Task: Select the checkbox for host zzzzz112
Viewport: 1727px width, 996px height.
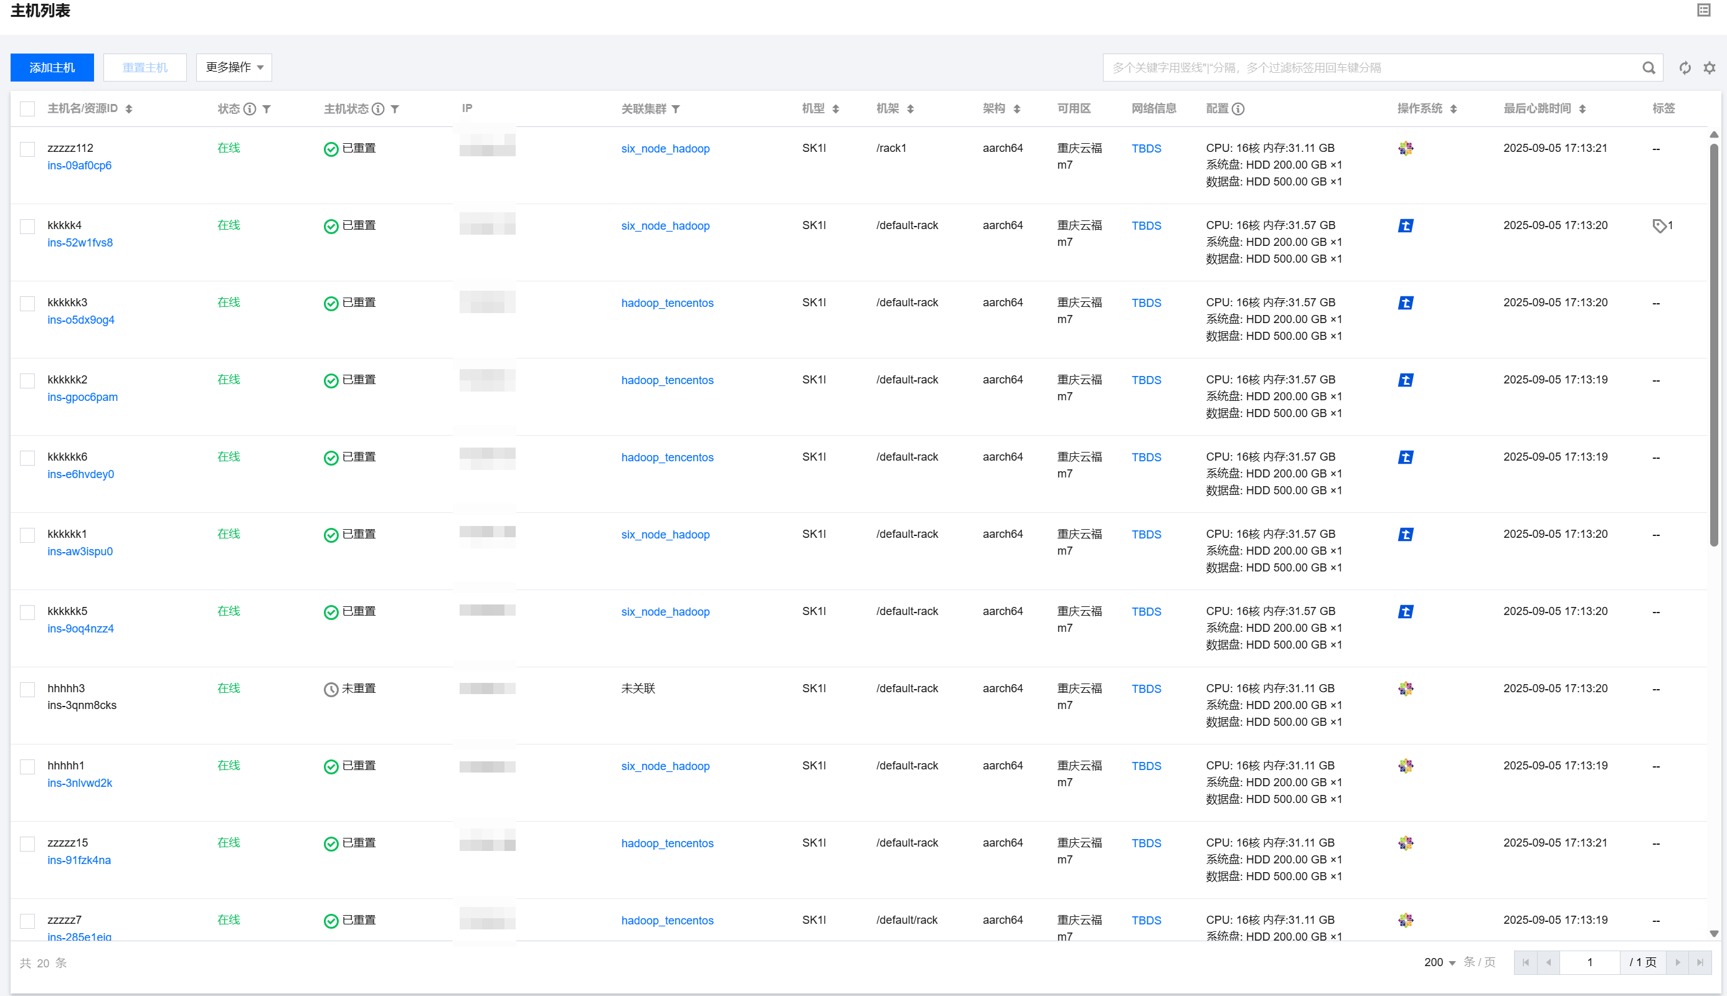Action: [27, 149]
